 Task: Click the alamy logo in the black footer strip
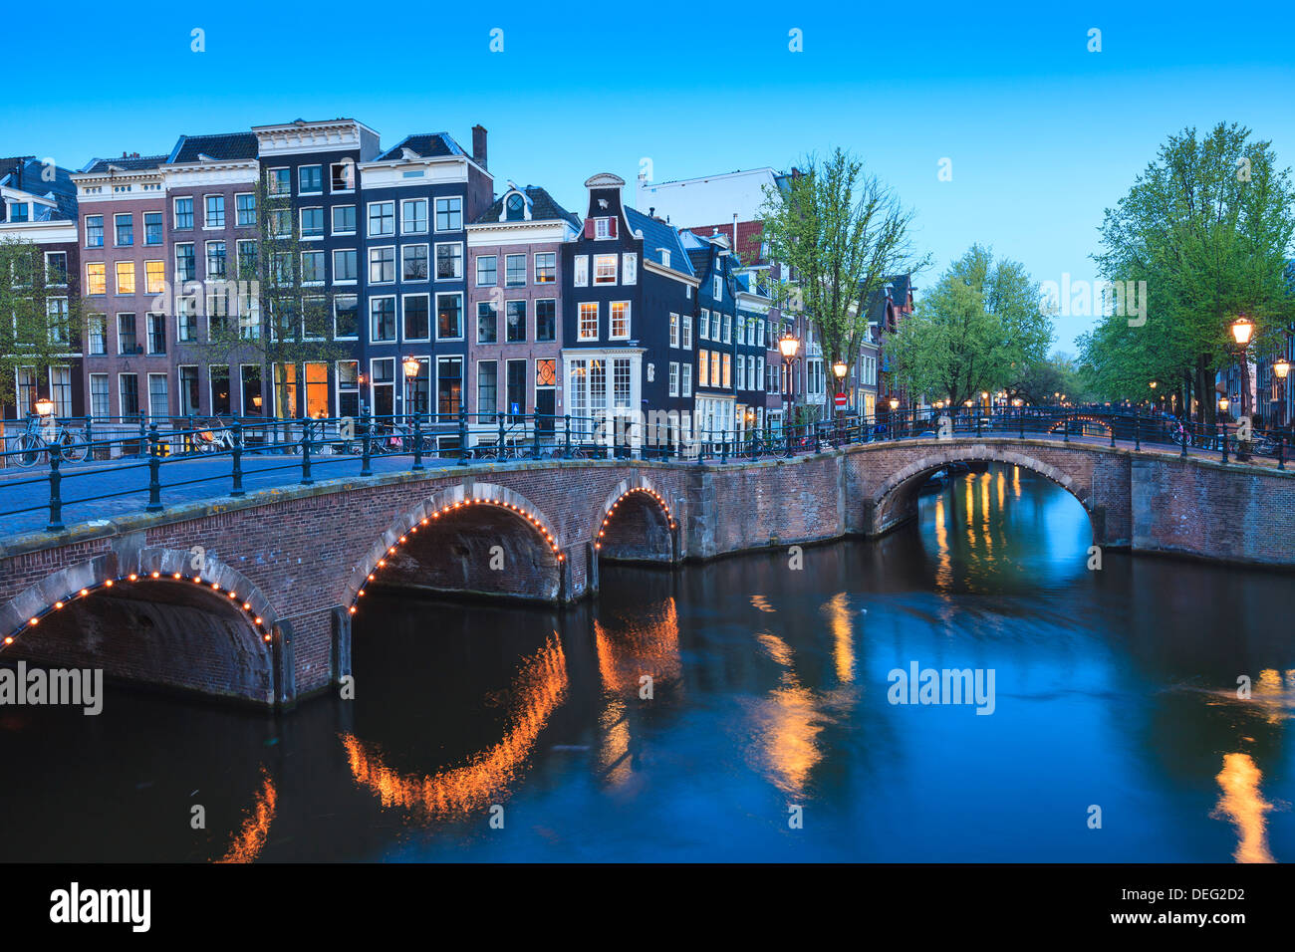pos(101,907)
